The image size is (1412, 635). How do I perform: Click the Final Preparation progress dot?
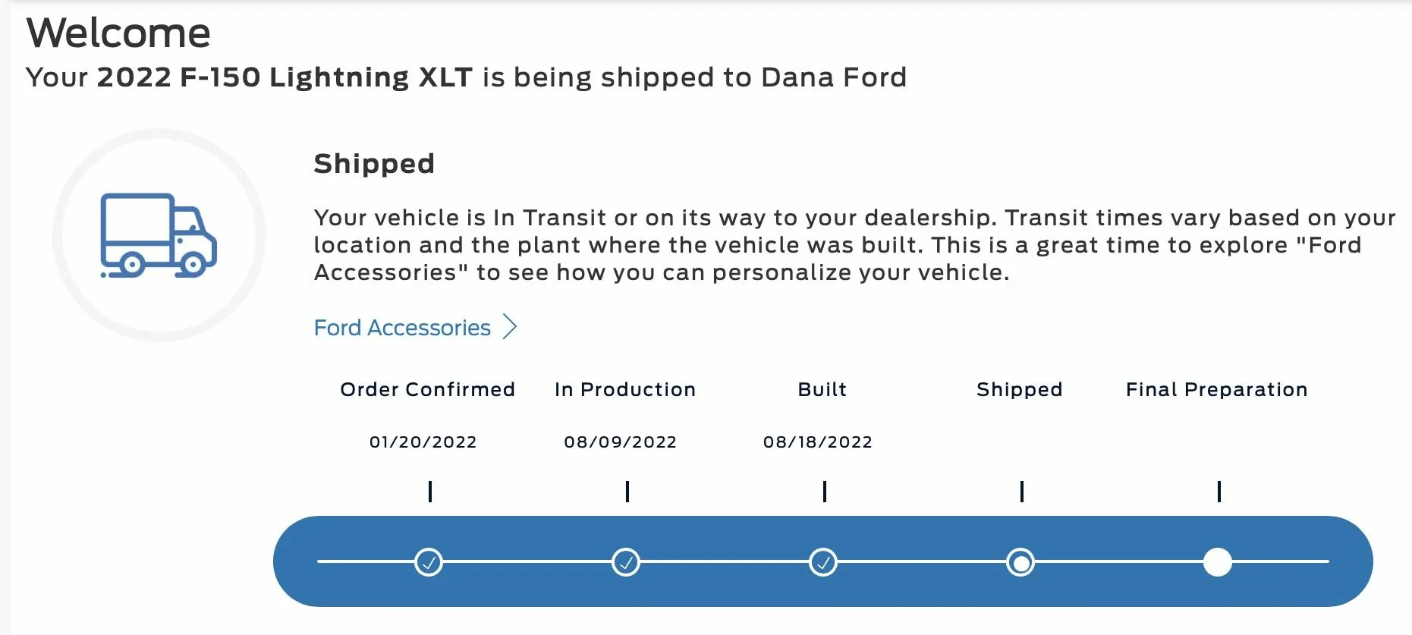tap(1218, 562)
